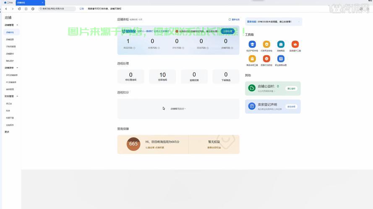Open the 公告 link in the toolbar
This screenshot has width=373, height=209.
click(x=81, y=9)
